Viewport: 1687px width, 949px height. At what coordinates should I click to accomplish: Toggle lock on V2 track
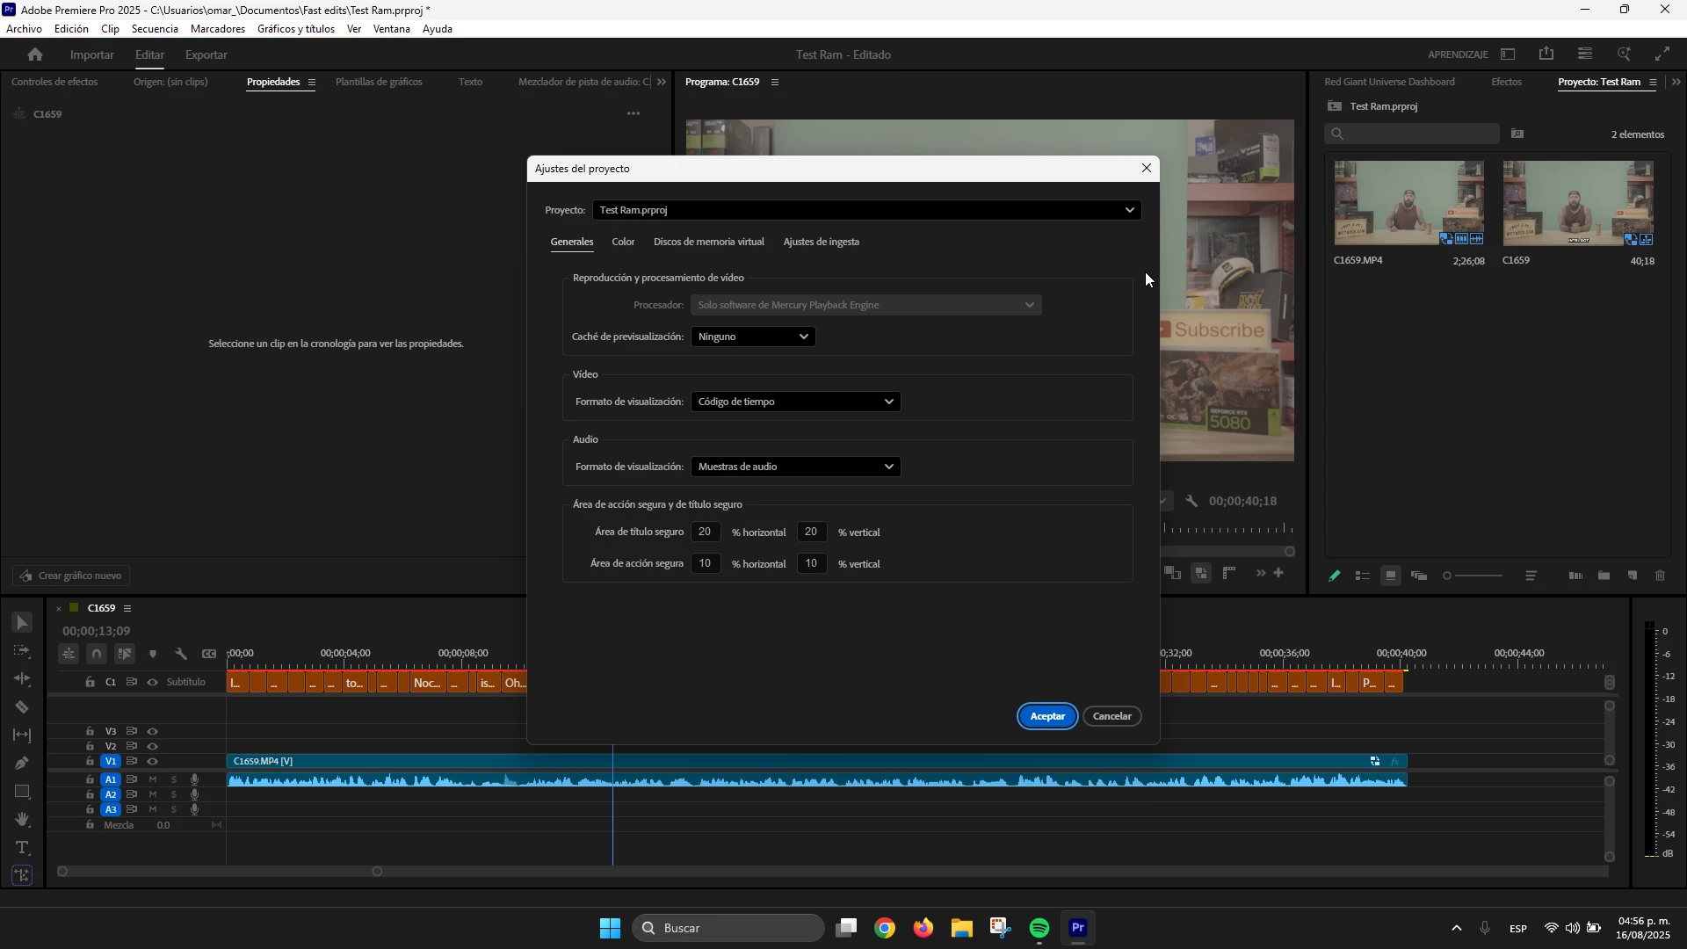point(90,746)
